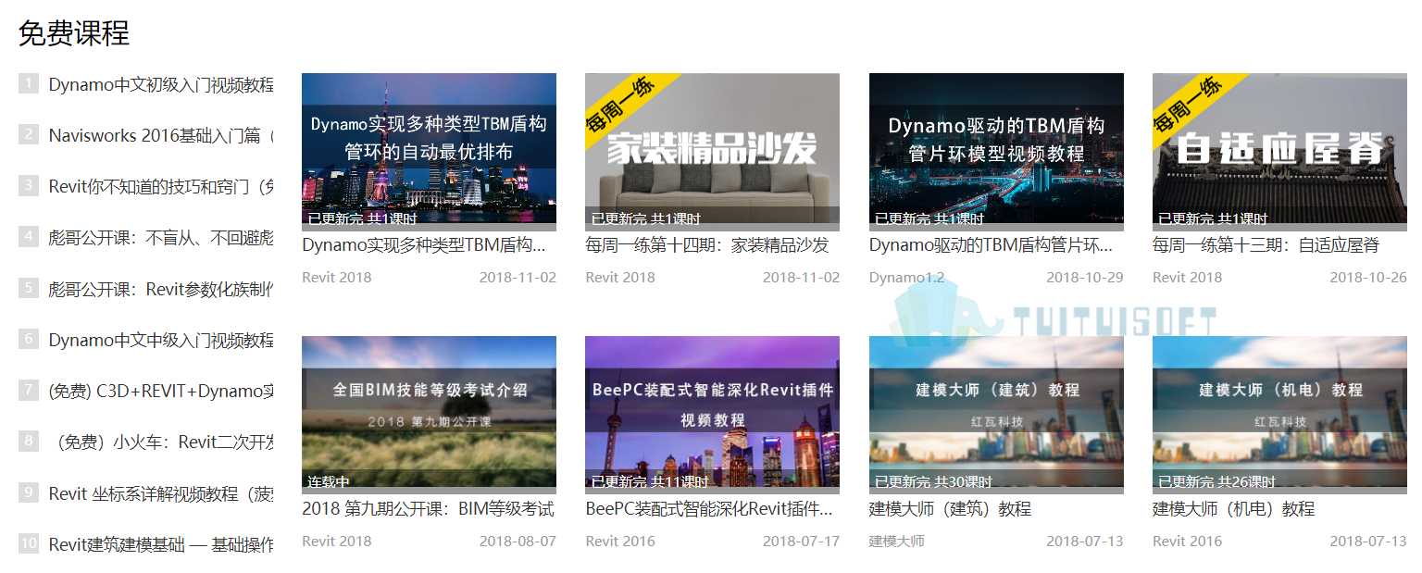The image size is (1422, 573).
Task: Open 自适应屋脊 course thumbnail
Action: coord(1279,152)
